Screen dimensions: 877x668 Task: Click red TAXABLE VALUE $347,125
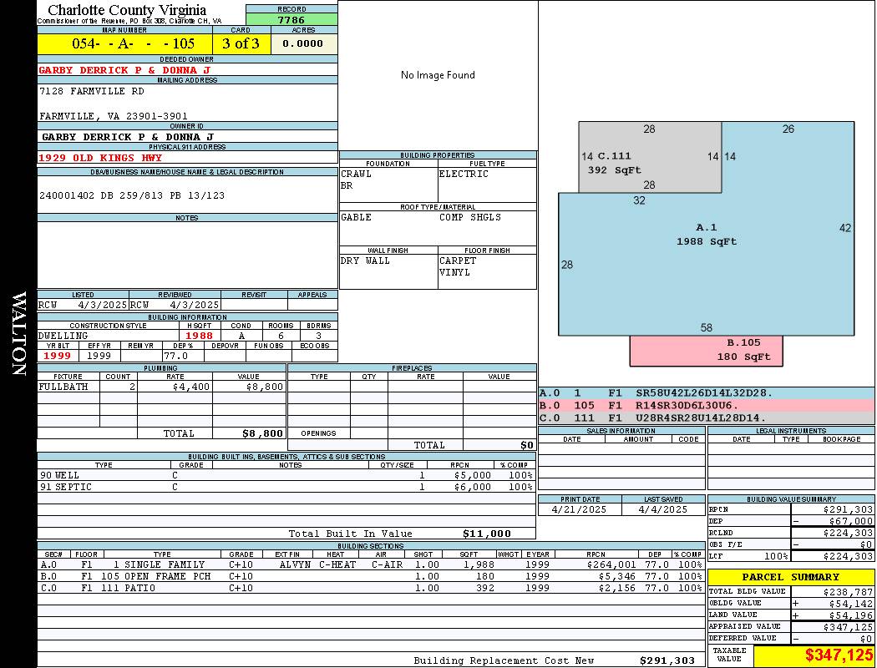[839, 655]
